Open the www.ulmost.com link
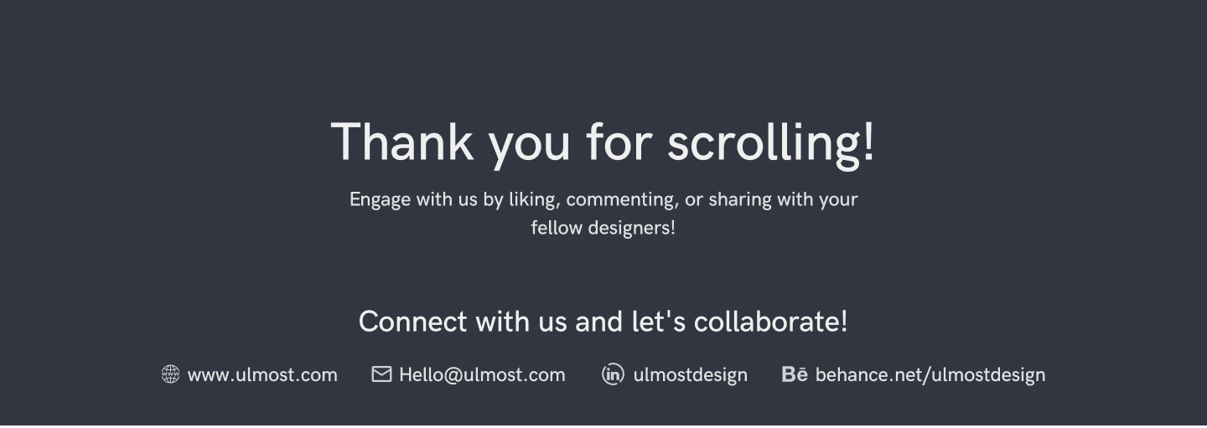Image resolution: width=1207 pixels, height=428 pixels. point(262,374)
